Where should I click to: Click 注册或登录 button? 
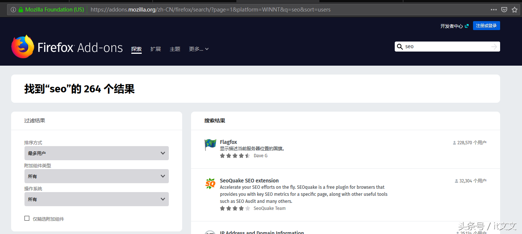(486, 26)
